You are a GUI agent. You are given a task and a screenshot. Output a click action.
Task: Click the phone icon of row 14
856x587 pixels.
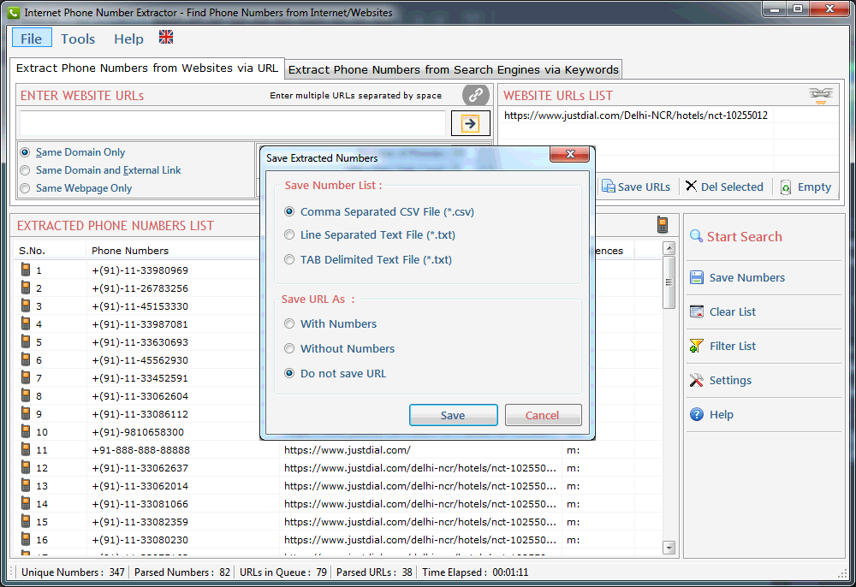pos(26,503)
